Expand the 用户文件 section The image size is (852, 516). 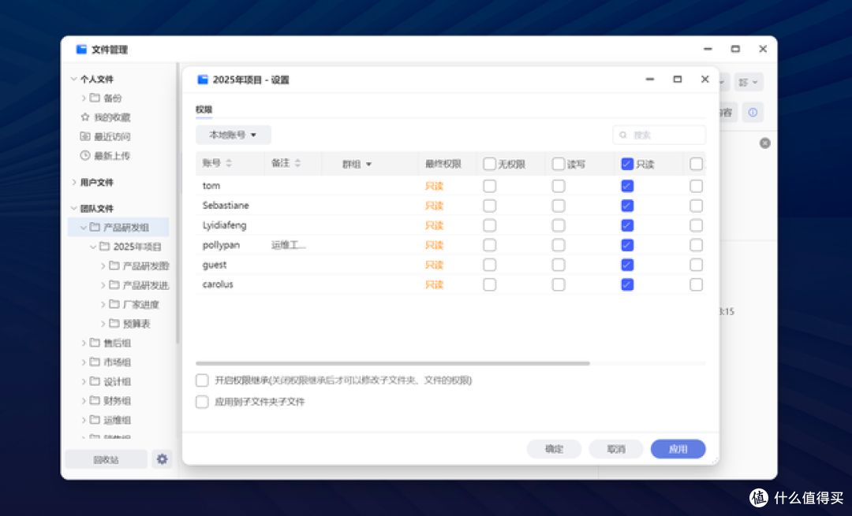[x=74, y=182]
